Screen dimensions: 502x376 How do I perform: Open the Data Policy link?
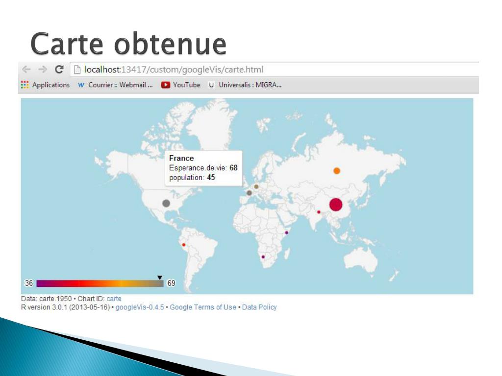(259, 307)
